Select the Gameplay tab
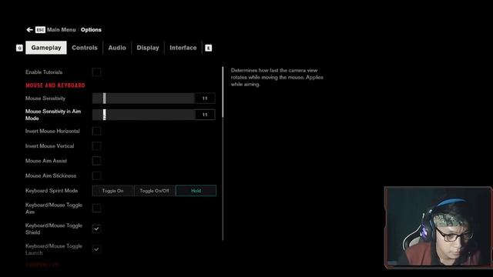This screenshot has height=277, width=493. [46, 48]
